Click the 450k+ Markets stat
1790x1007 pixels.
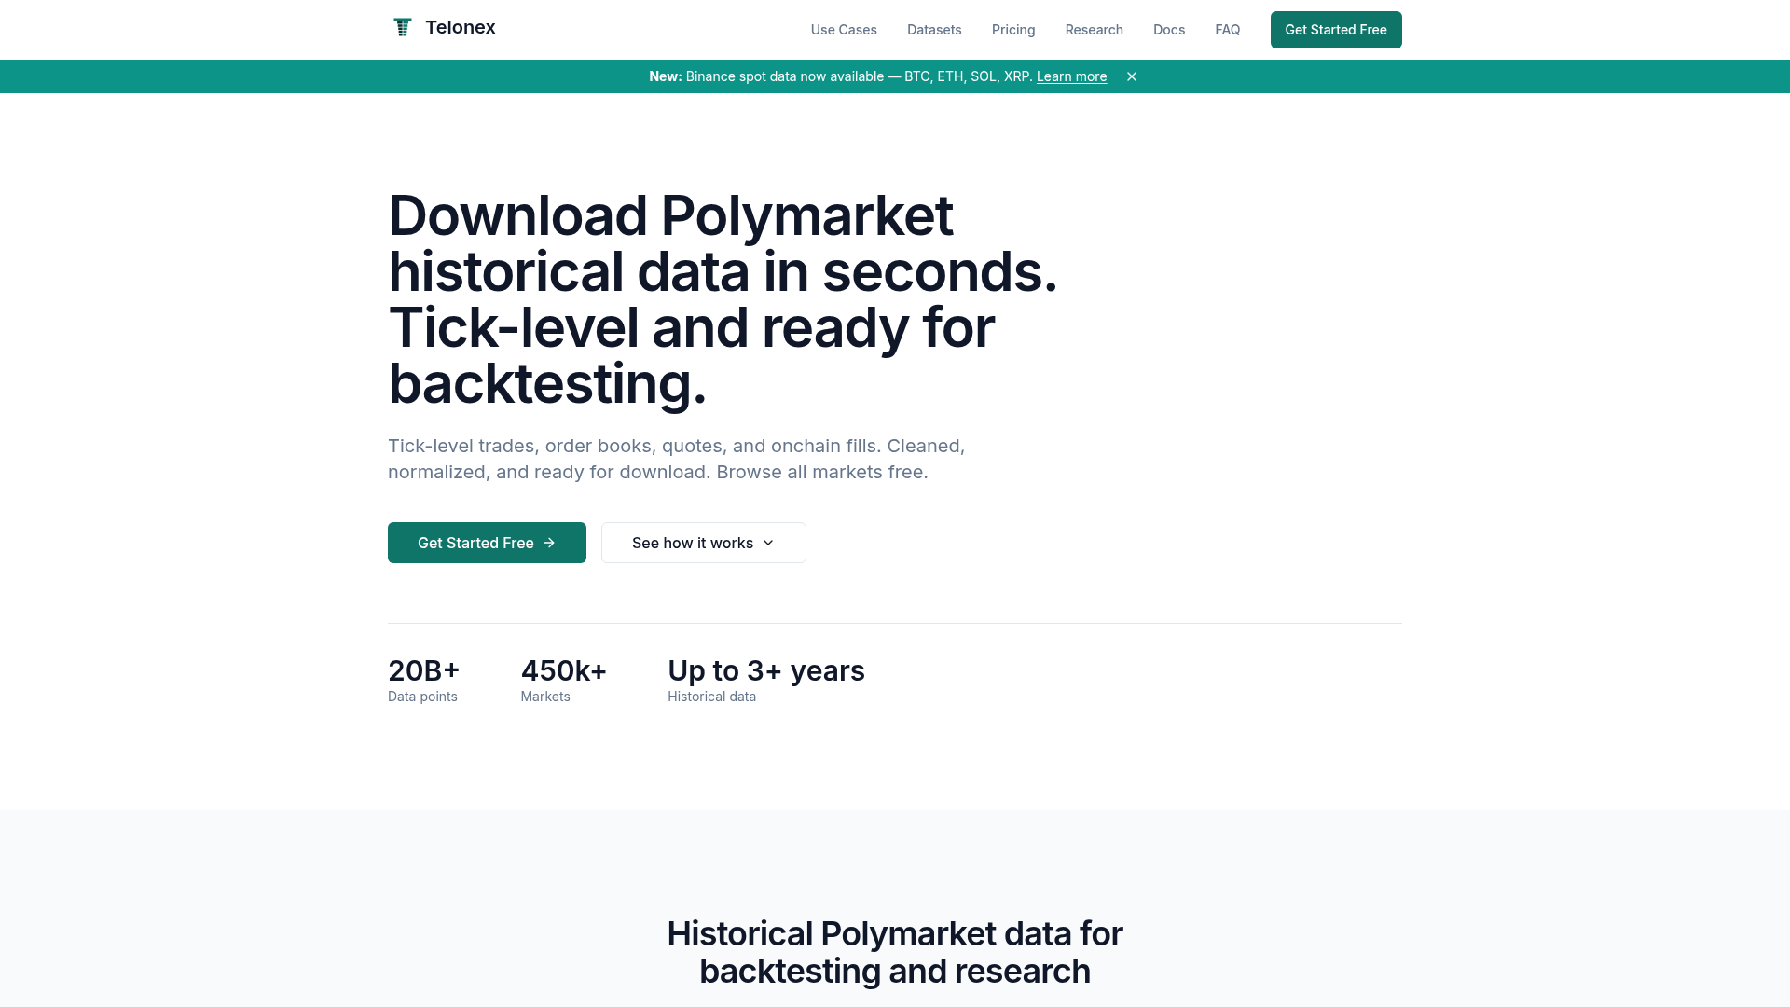click(563, 681)
